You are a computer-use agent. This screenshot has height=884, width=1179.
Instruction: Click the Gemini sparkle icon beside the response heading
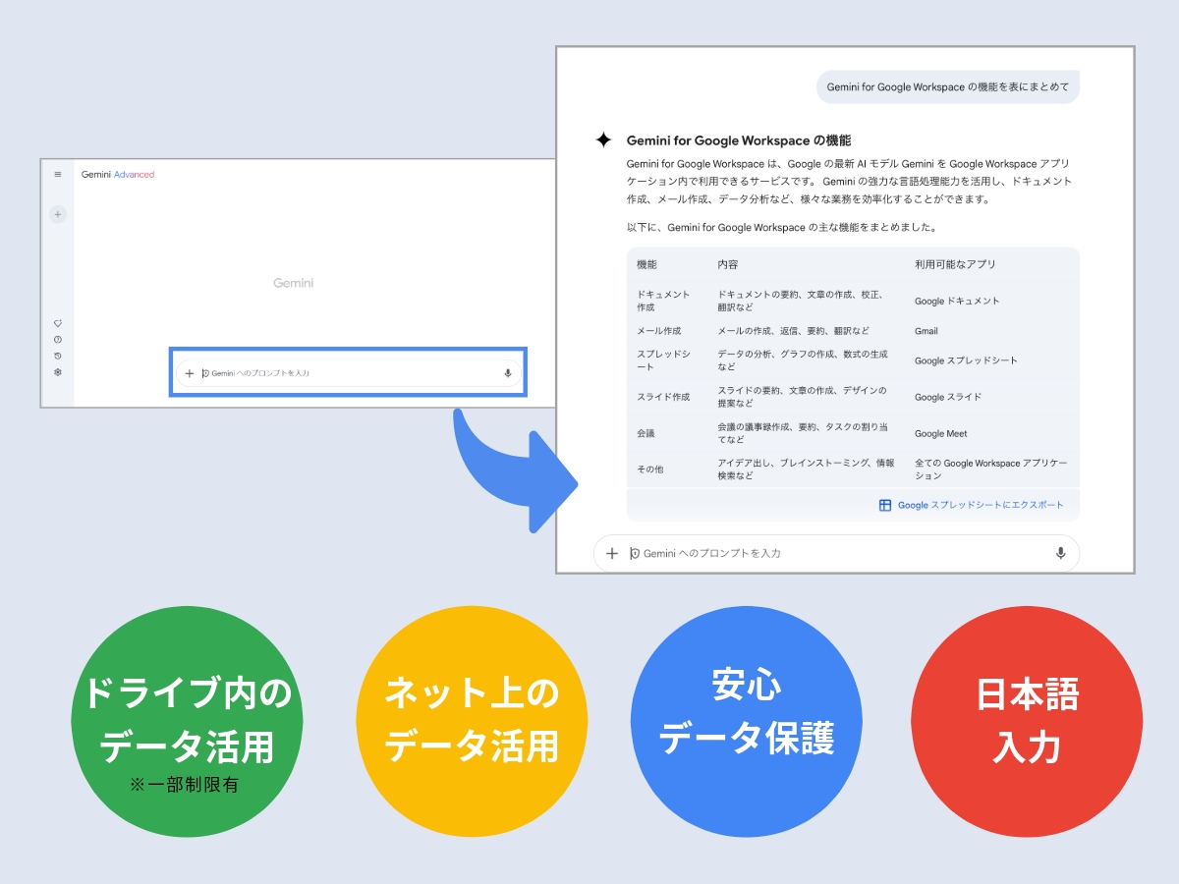[603, 140]
